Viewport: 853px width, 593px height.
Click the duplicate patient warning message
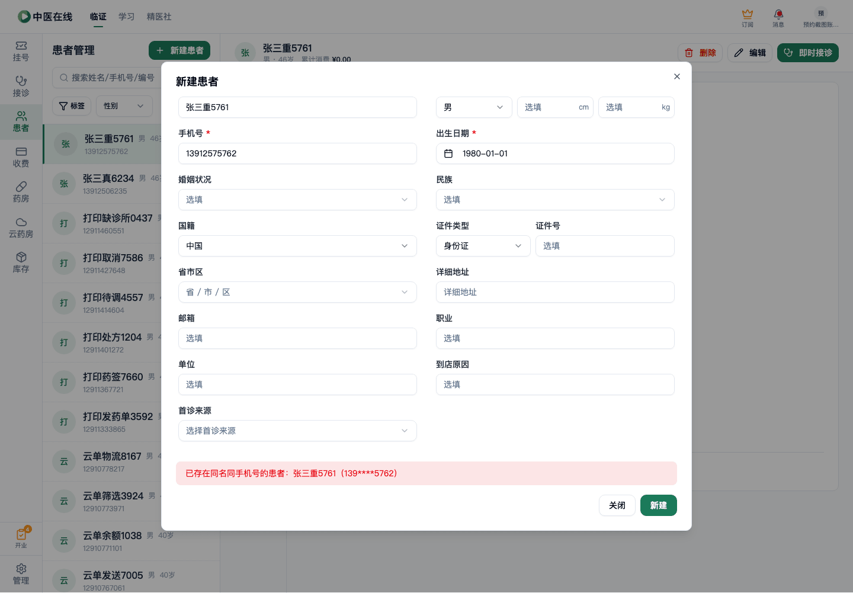pyautogui.click(x=426, y=473)
